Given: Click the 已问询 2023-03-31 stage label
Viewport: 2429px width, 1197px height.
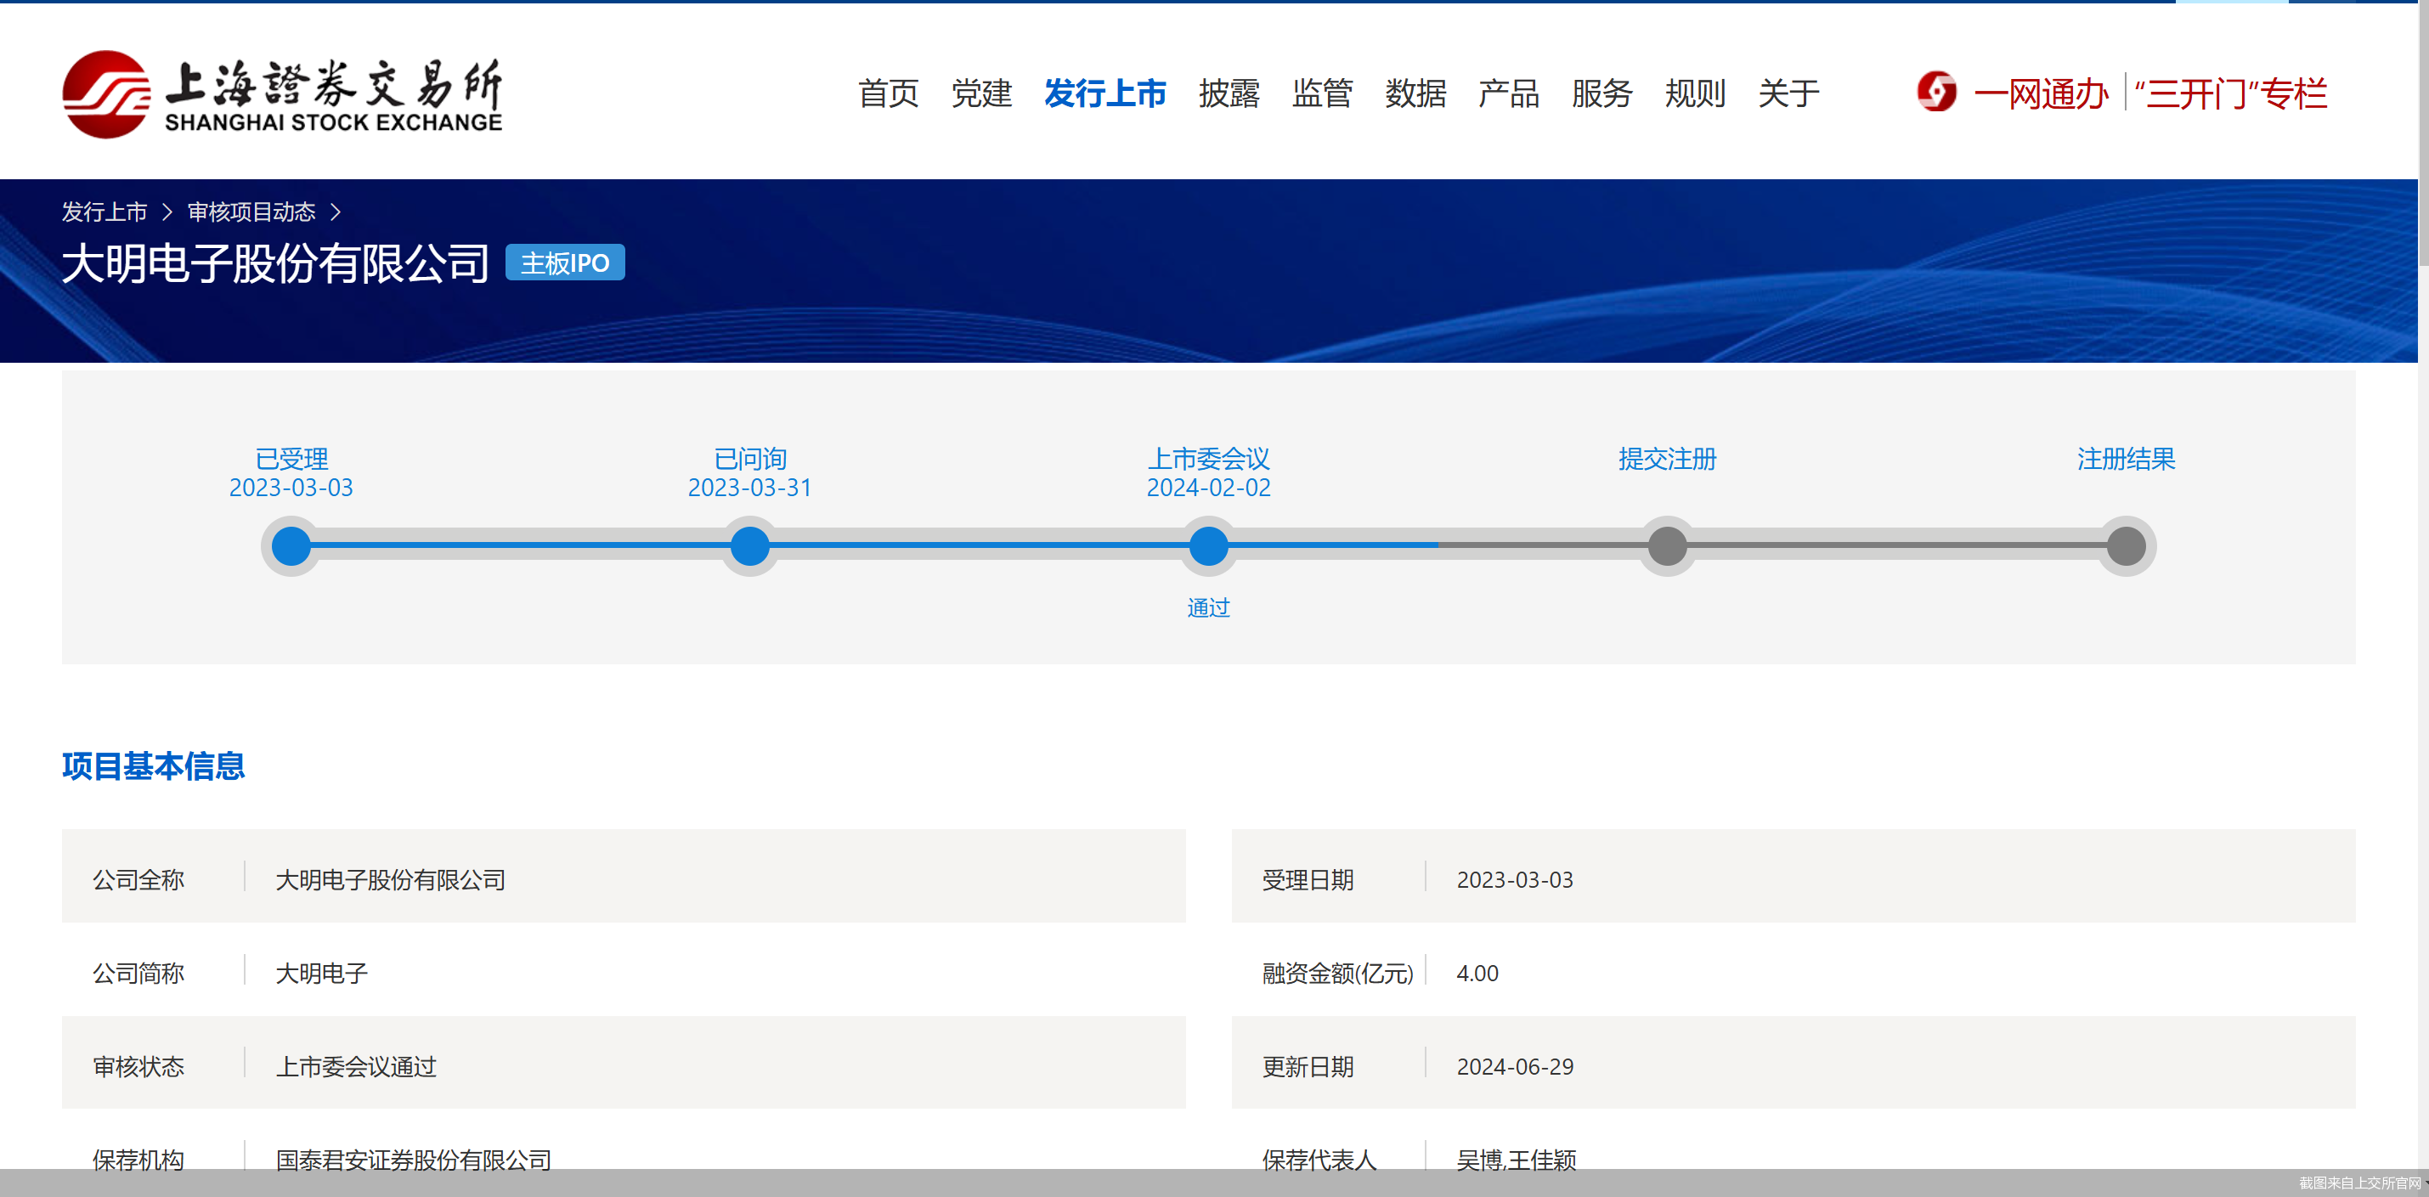Looking at the screenshot, I should click(x=749, y=472).
